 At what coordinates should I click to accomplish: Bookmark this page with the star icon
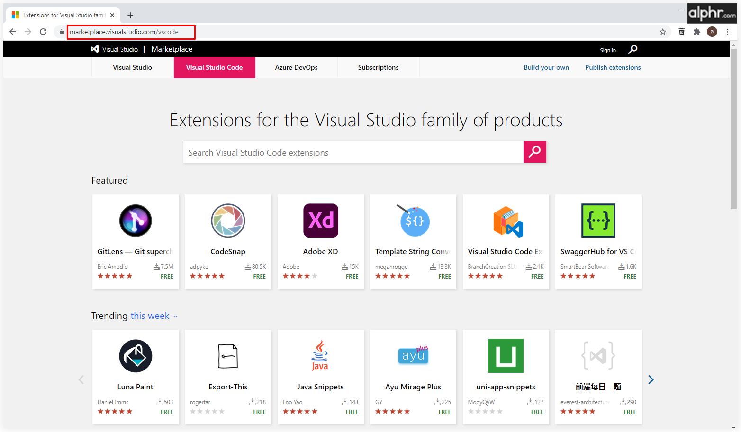tap(663, 32)
